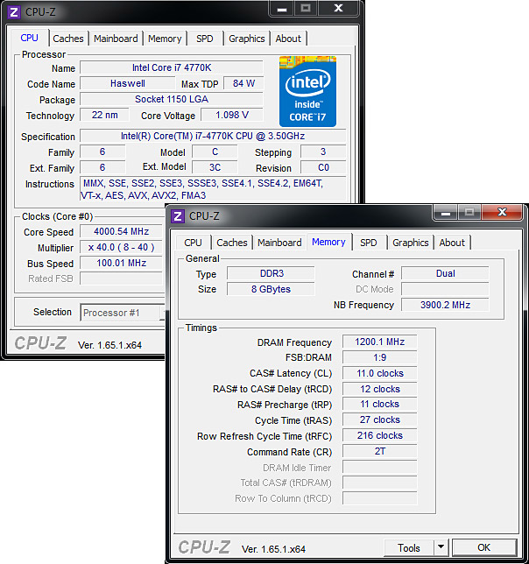
Task: Click the processor name 'Intel Core i7 4770K'
Action: coord(172,67)
